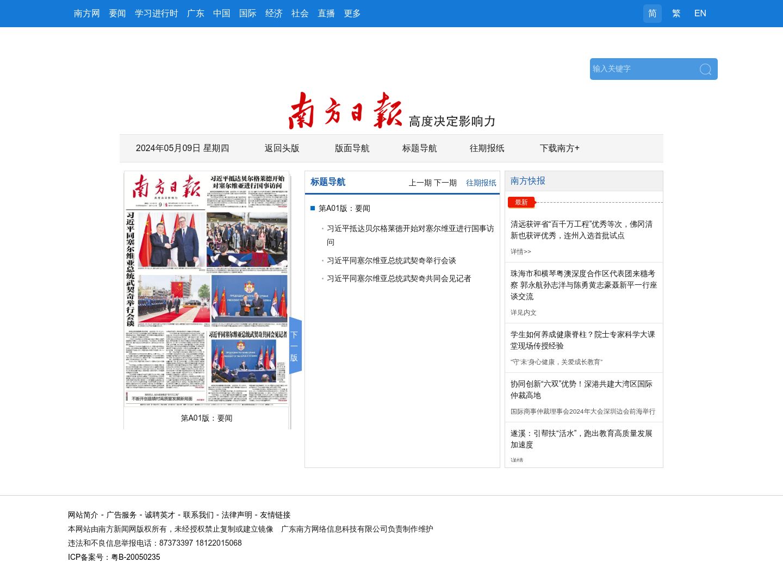783x587 pixels.
Task: Open footer link 友情链接
Action: (x=275, y=515)
